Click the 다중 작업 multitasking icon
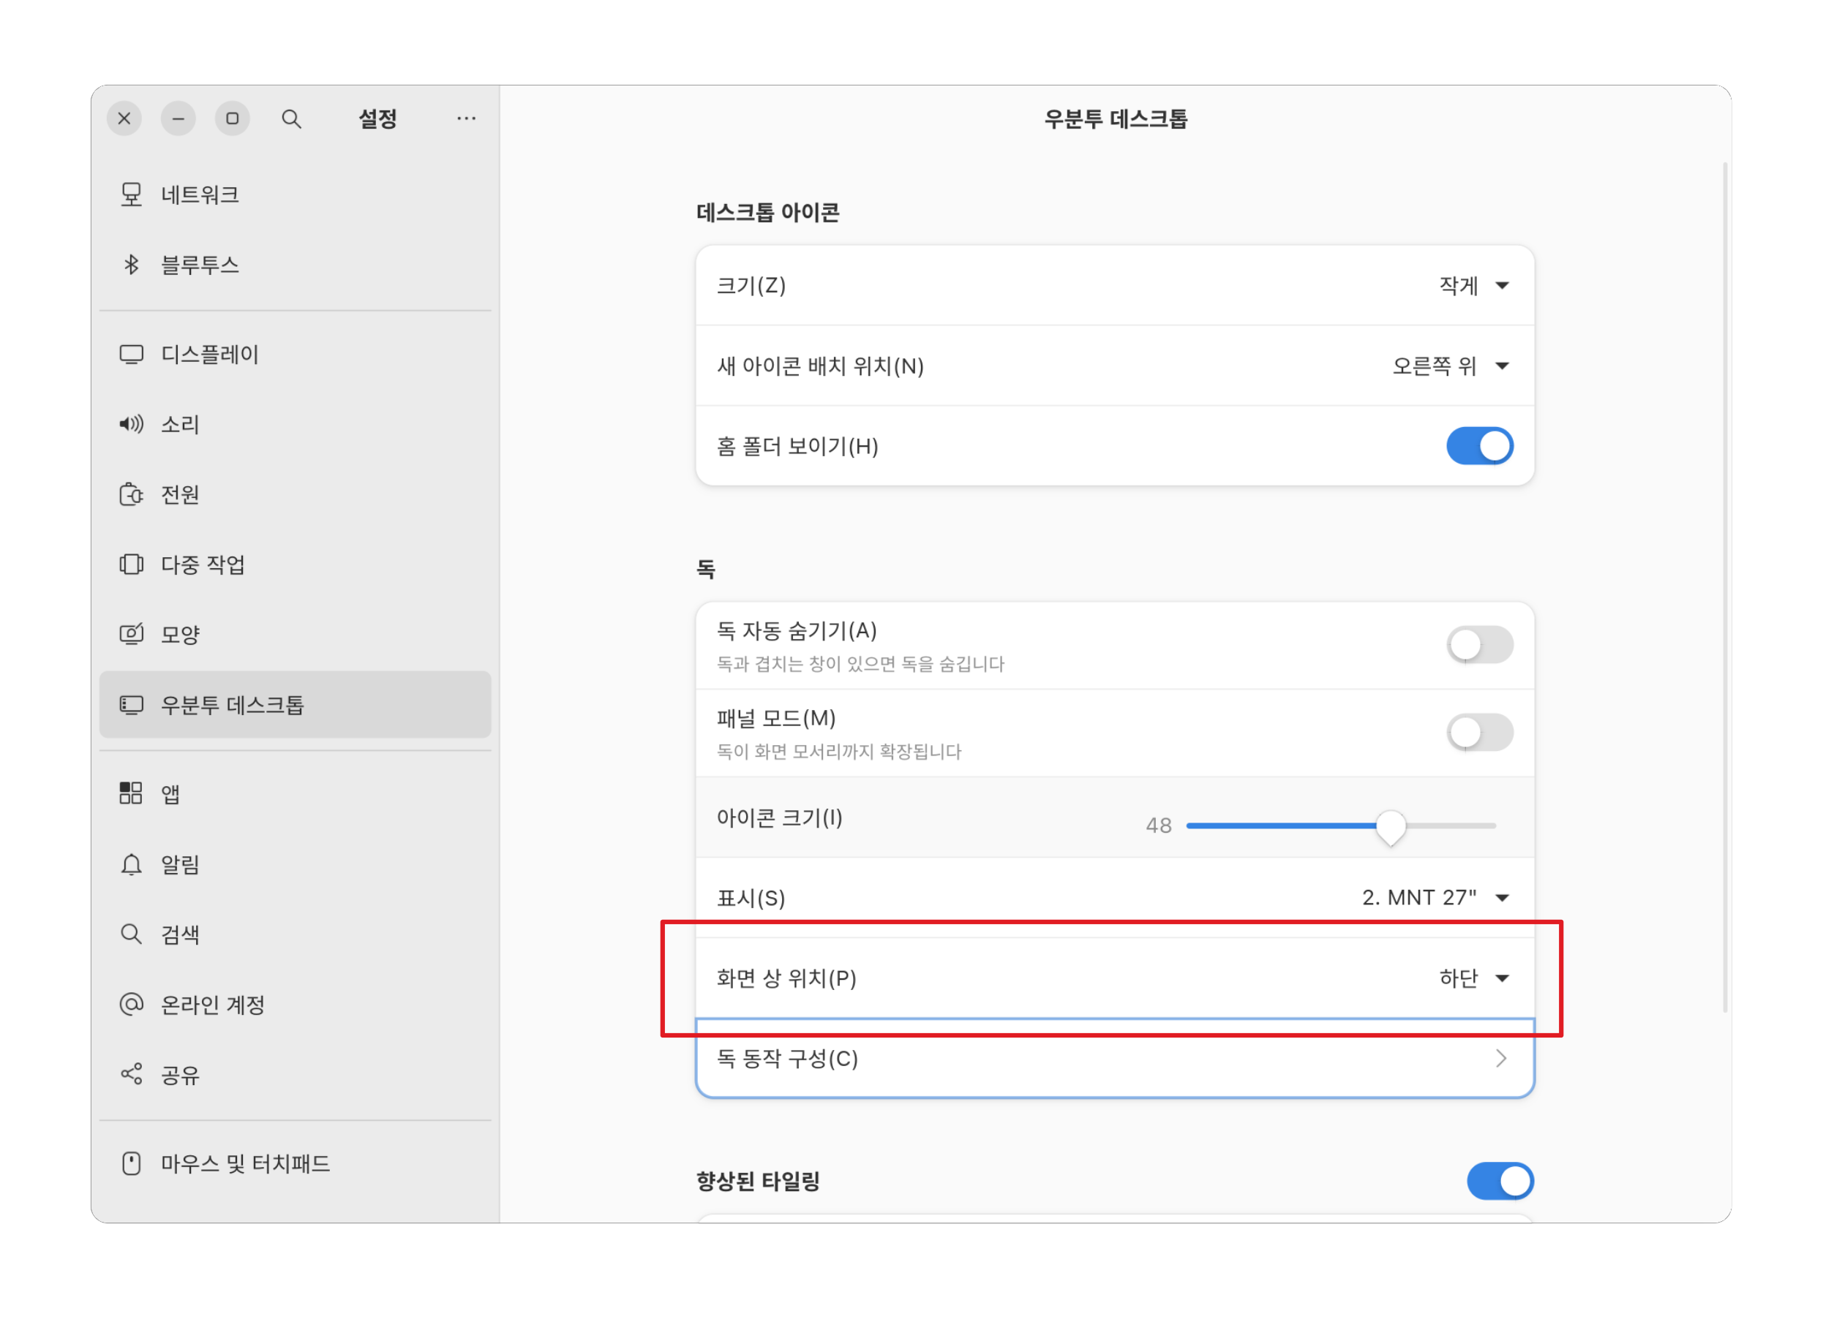 131,564
